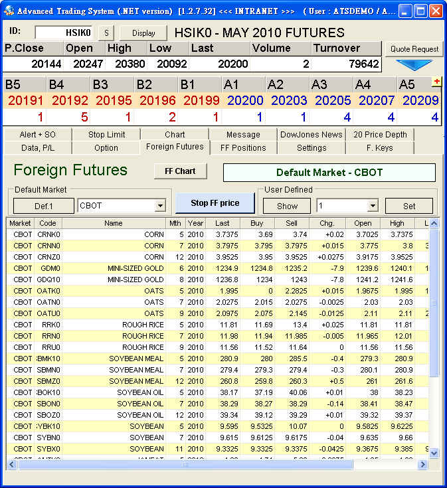Click the Def.1 default market button

click(44, 206)
